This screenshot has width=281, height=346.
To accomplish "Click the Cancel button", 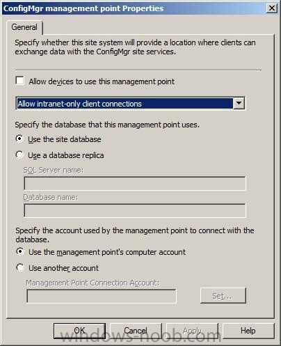I will click(x=136, y=331).
